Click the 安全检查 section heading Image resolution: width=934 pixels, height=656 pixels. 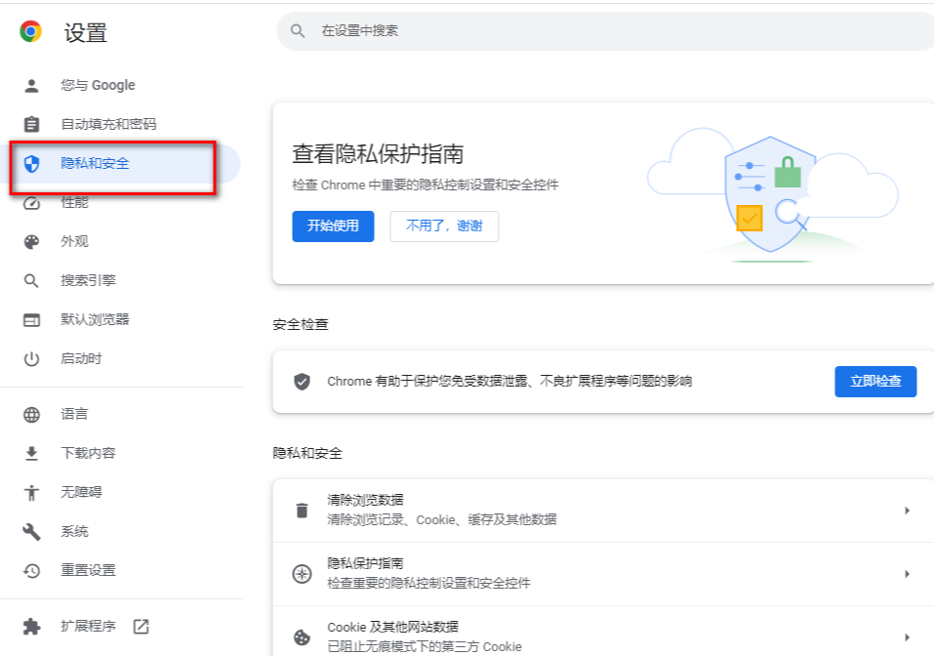pos(301,325)
